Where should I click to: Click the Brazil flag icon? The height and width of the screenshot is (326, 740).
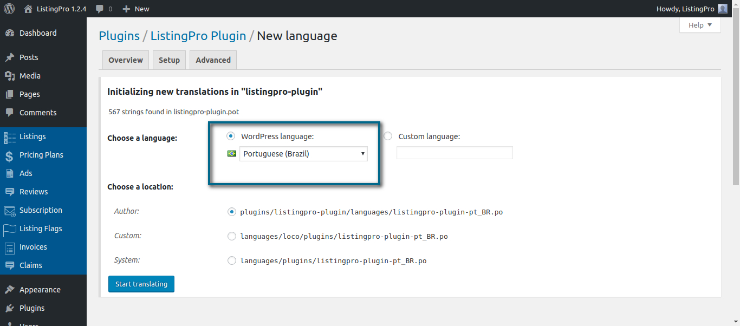pos(232,154)
